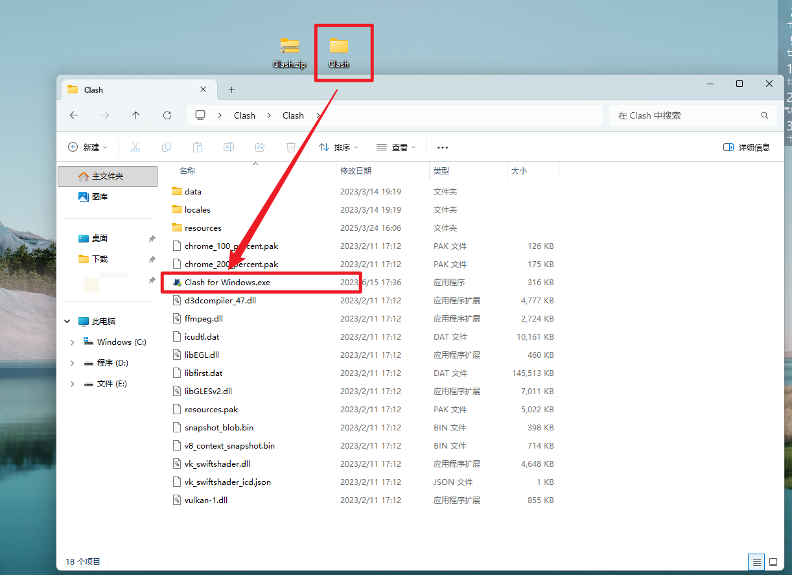Open the 查看 view dropdown
The image size is (792, 575).
tap(396, 148)
